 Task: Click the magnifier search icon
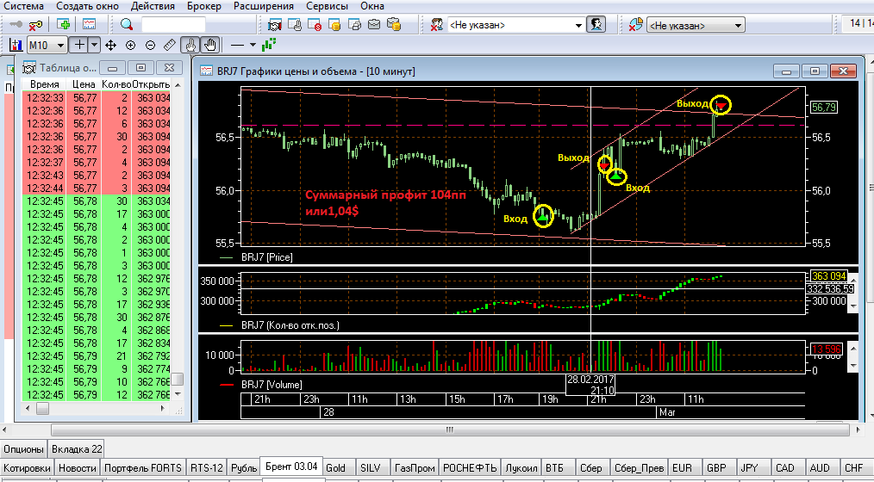point(127,24)
